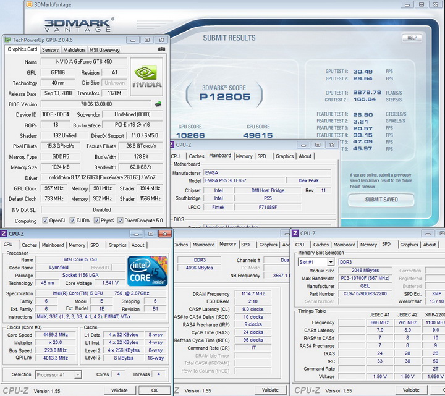
Task: Click the 3DMarkVantage title bar icon
Action: [x=29, y=4]
